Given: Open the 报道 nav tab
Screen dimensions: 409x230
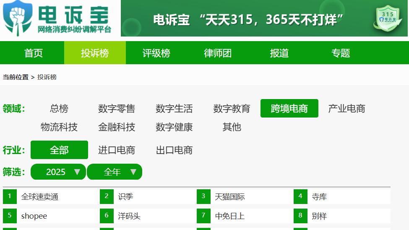Looking at the screenshot, I should point(279,53).
